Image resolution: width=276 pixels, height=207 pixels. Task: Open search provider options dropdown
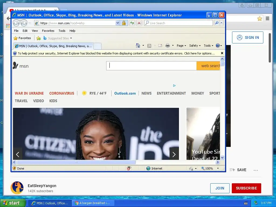click(x=222, y=23)
